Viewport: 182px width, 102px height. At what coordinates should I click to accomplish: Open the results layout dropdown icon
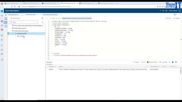tap(177, 62)
